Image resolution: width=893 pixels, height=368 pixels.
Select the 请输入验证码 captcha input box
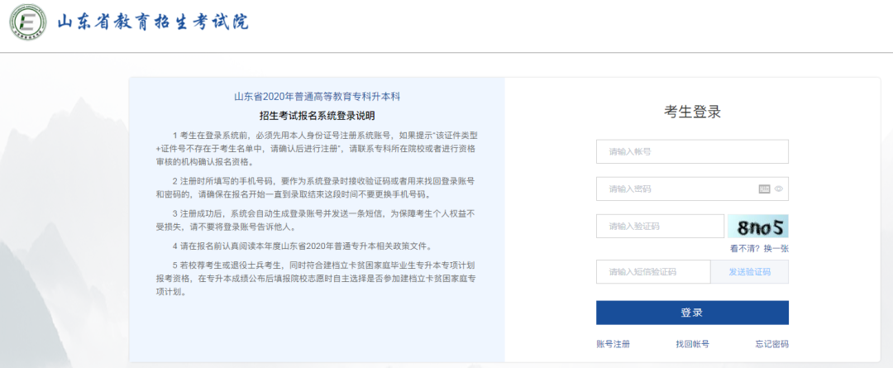[x=660, y=226]
